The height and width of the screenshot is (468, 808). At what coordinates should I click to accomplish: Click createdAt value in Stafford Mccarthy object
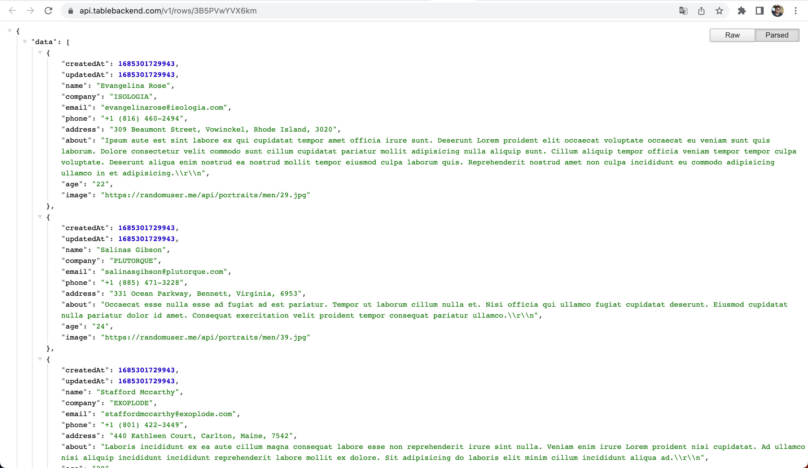[146, 370]
